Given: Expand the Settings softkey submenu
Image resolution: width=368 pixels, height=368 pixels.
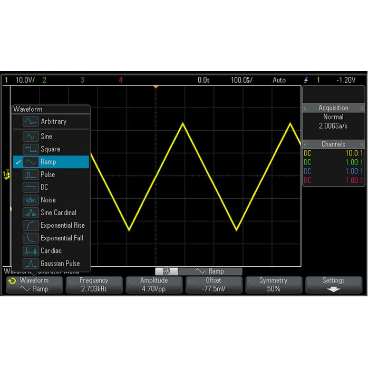Looking at the screenshot, I should coord(333,285).
